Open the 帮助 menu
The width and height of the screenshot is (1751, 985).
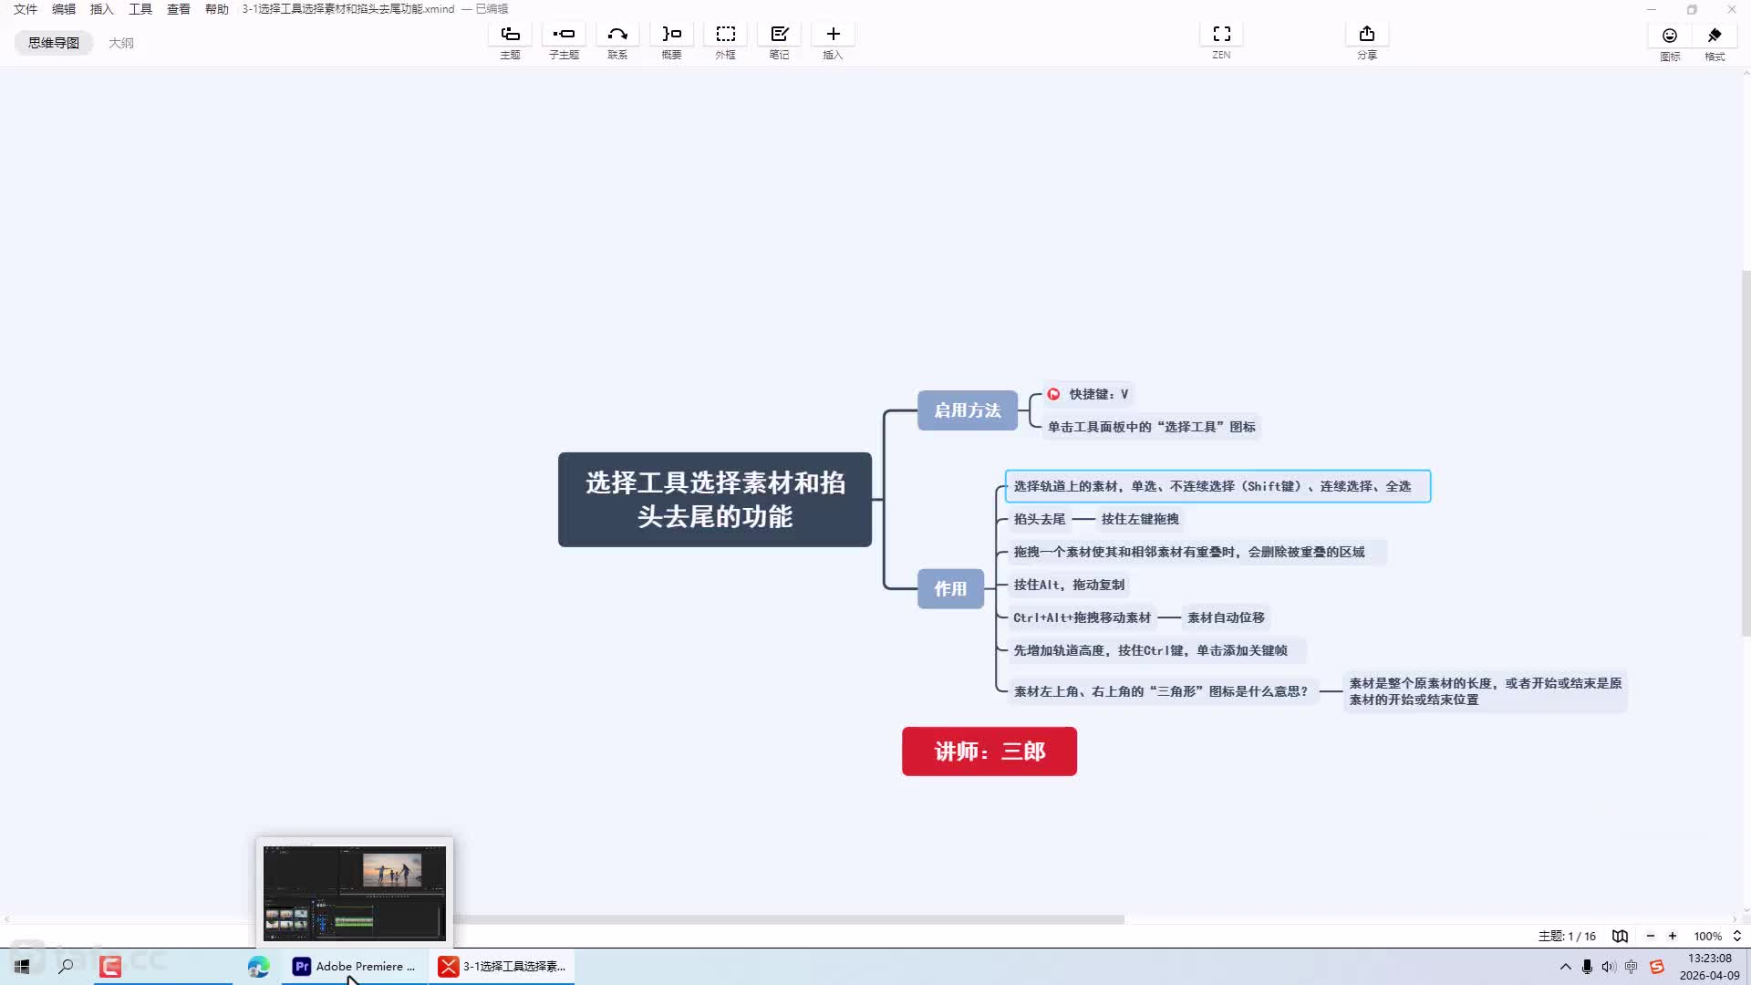(217, 9)
